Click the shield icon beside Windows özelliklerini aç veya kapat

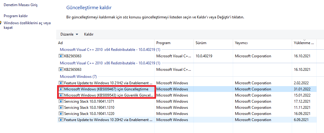pyautogui.click(x=1, y=23)
